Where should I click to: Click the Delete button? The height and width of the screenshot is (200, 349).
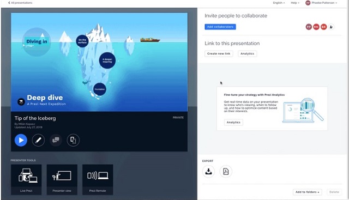[x=334, y=192]
